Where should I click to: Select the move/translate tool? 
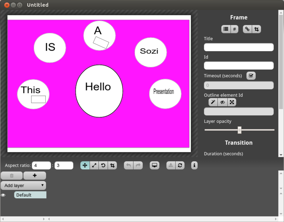click(85, 165)
